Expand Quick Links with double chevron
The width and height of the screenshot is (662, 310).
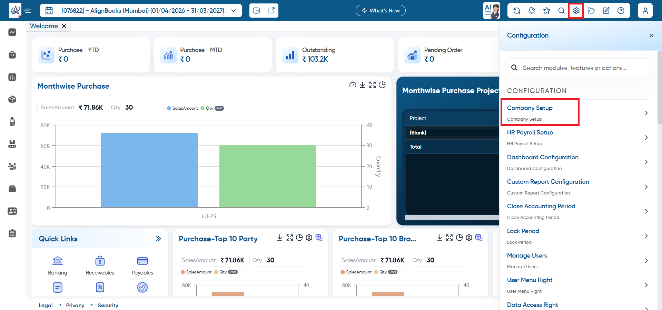click(x=158, y=239)
